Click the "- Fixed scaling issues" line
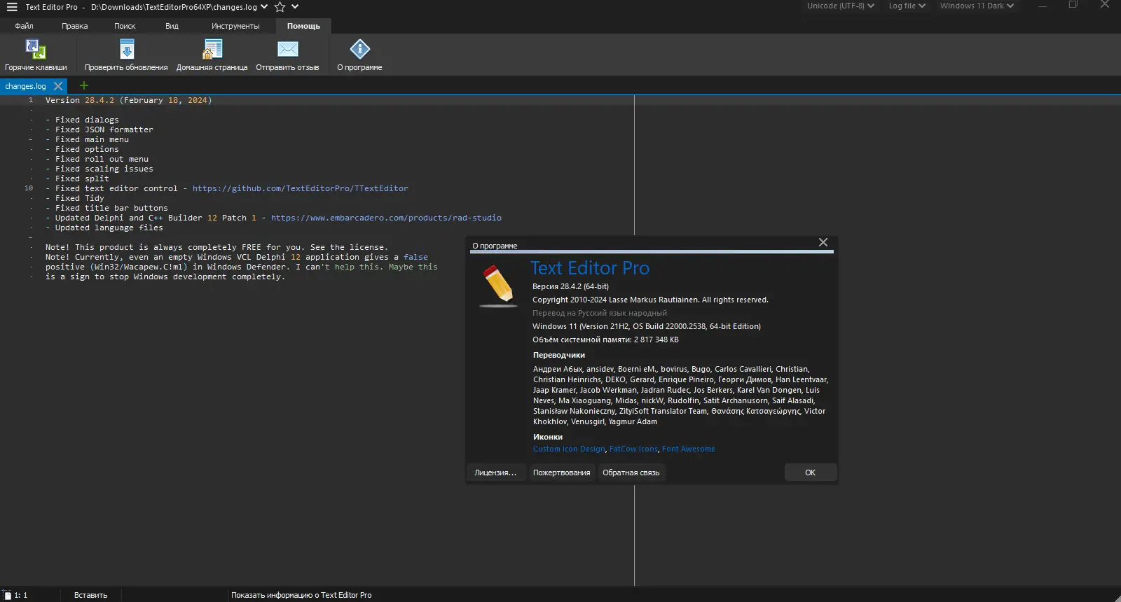 [99, 169]
